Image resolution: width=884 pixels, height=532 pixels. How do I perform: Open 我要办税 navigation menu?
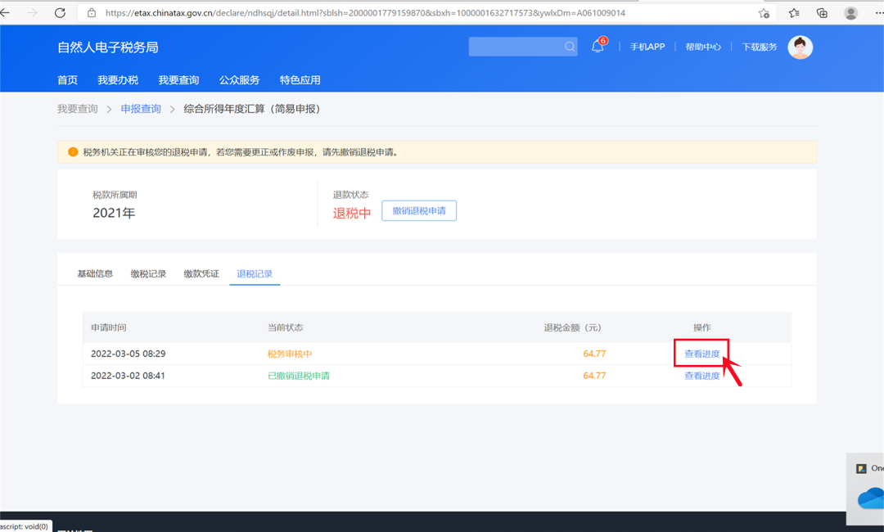point(118,80)
